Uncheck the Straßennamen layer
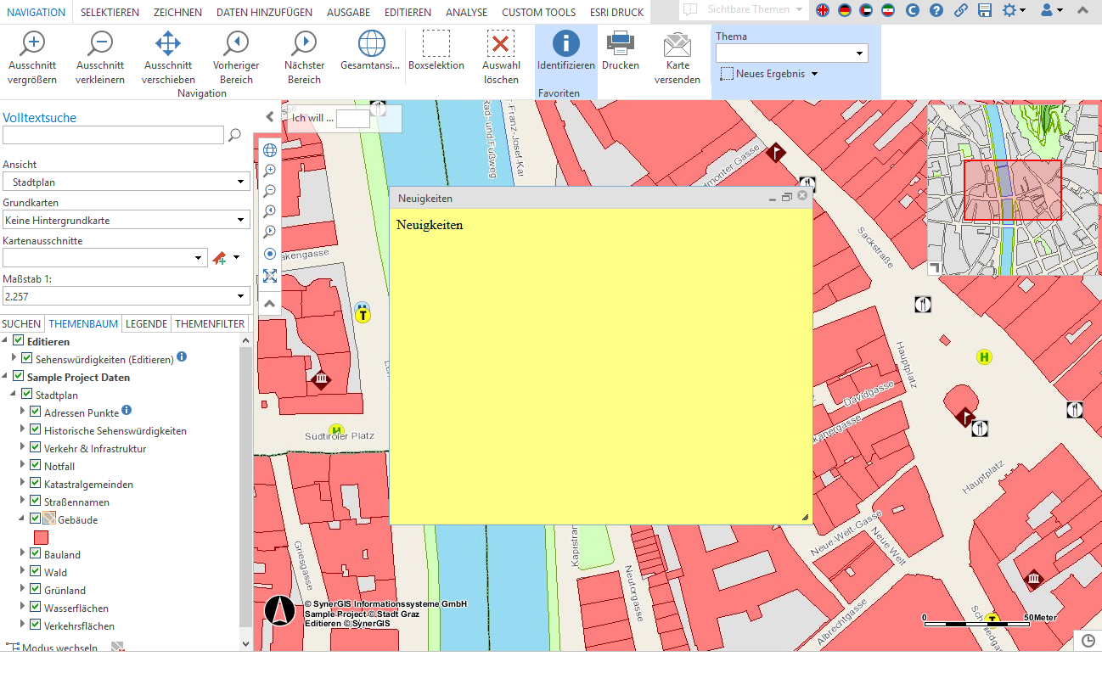The image size is (1102, 673). [35, 501]
